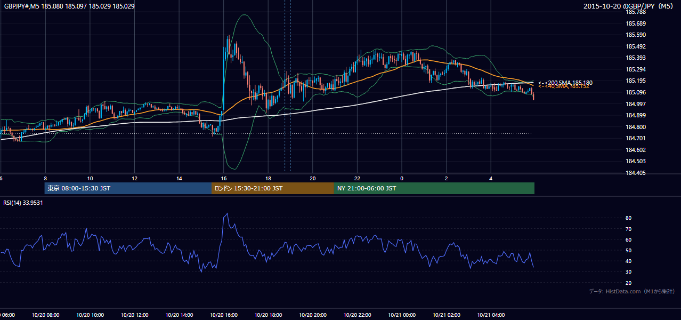Click hour marker 16 under the price chart
The image size is (681, 320).
point(224,179)
